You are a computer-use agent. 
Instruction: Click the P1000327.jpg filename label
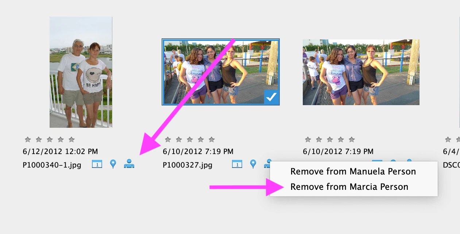click(188, 165)
